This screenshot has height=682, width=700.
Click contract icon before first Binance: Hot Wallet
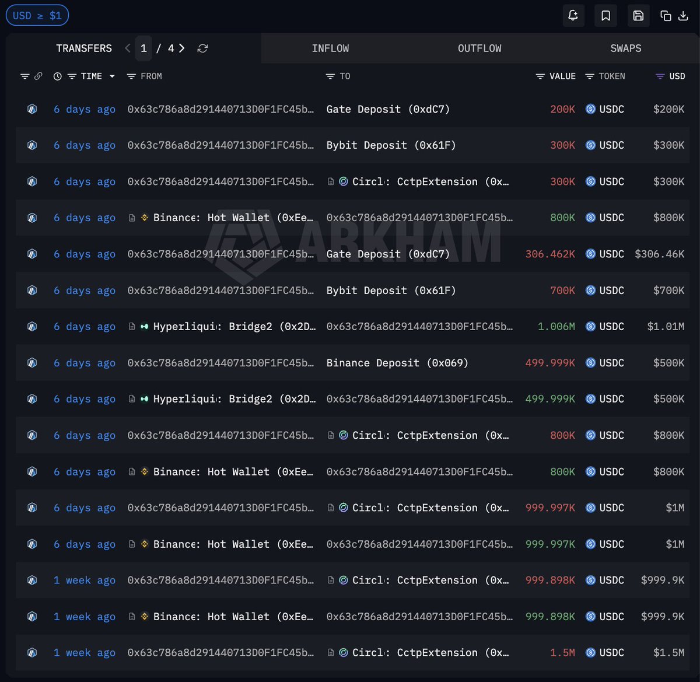coord(132,218)
